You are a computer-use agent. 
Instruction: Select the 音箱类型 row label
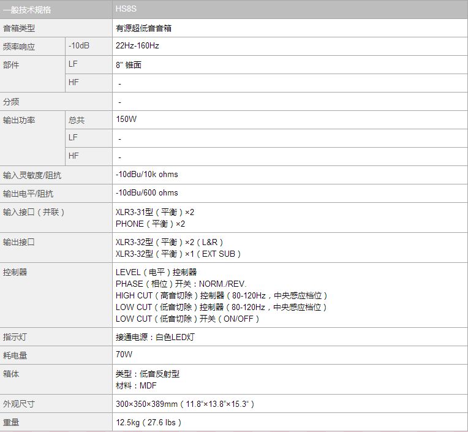19,28
